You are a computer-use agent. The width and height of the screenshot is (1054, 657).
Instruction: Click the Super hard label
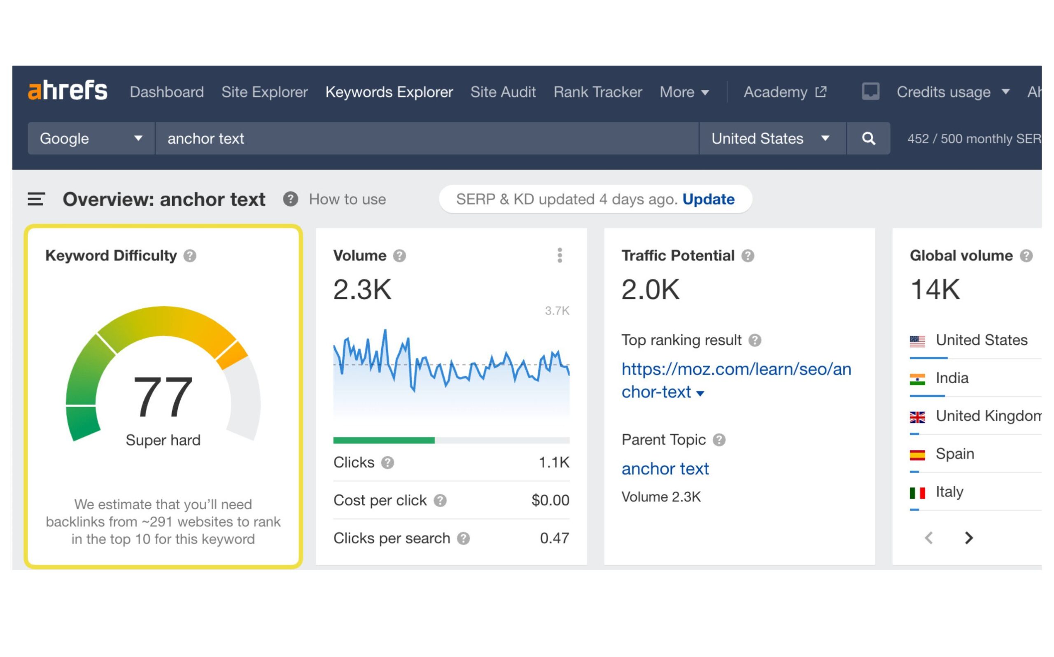coord(163,440)
